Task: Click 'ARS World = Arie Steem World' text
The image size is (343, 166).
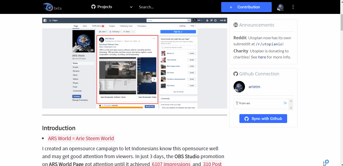Action: (x=81, y=138)
